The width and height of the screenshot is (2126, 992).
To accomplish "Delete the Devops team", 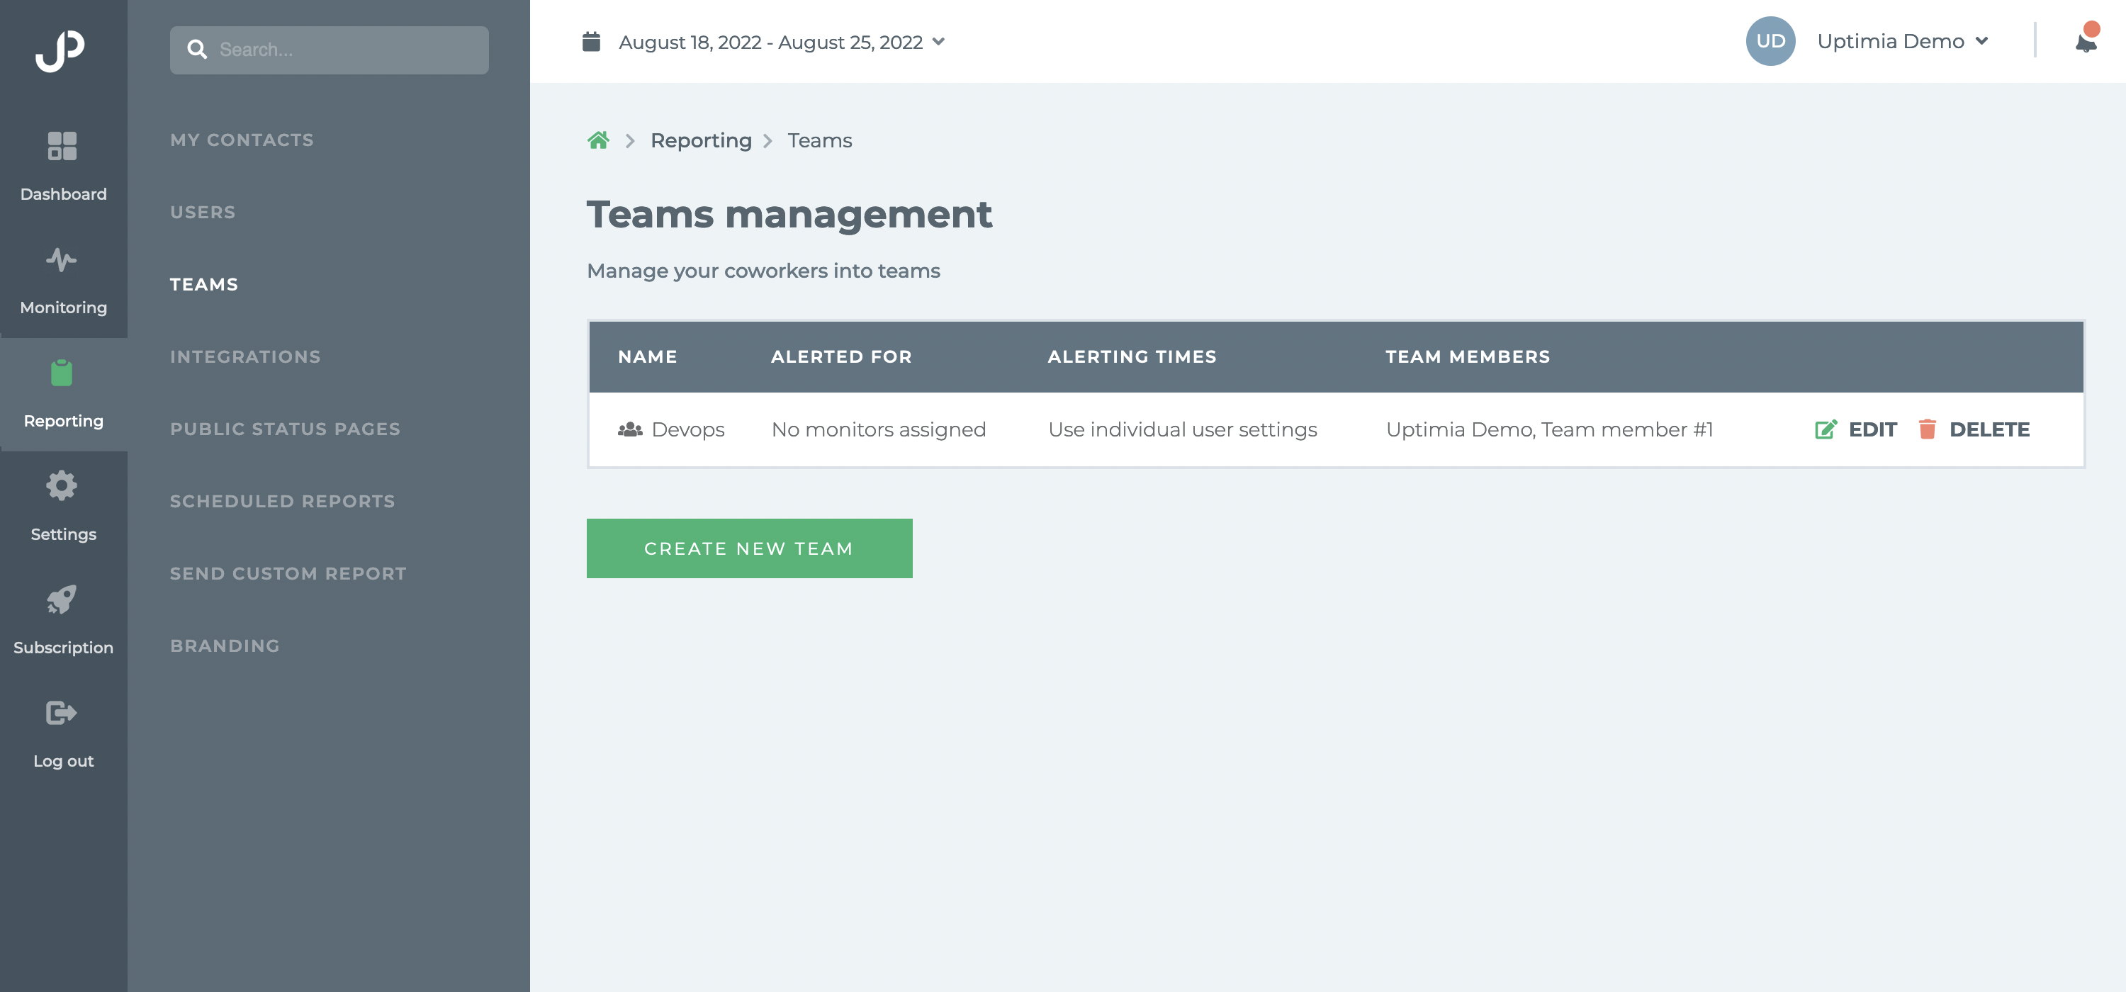I will [1974, 429].
